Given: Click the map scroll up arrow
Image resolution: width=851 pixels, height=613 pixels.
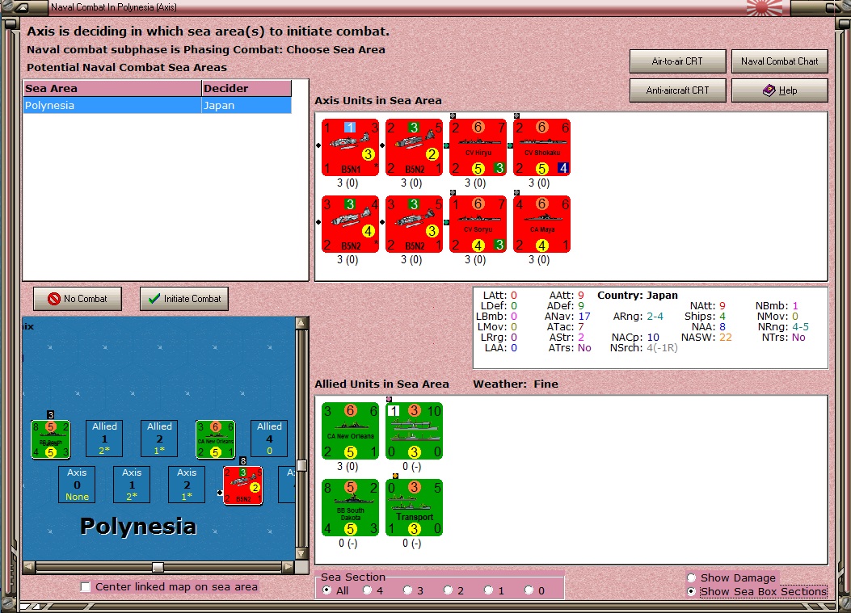Looking at the screenshot, I should click(x=301, y=323).
